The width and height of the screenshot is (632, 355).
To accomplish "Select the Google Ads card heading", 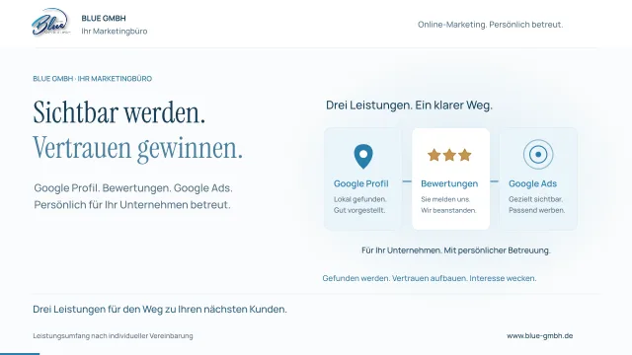I will point(532,184).
